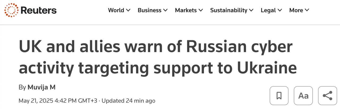340x109 pixels.
Task: Open the More menu label
Action: point(296,10)
